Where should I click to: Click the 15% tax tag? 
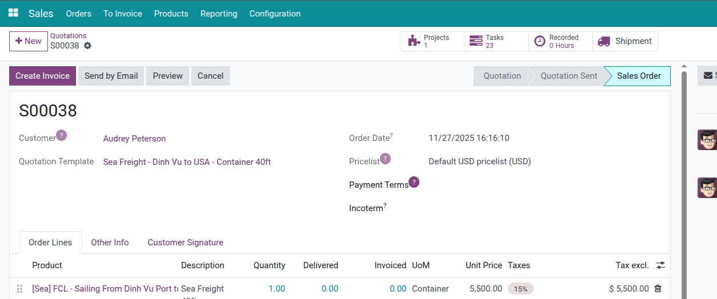click(520, 289)
